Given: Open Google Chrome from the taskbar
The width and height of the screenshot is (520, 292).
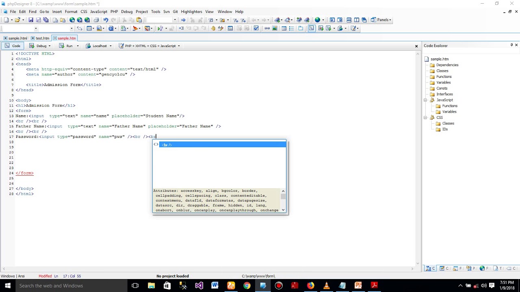Looking at the screenshot, I should [x=247, y=286].
